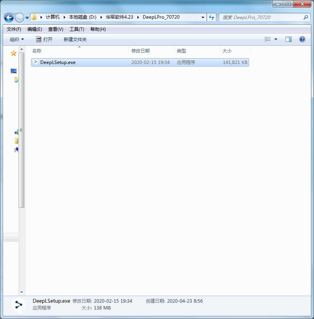Click yellow folder icon in navigation pane
314x319 pixels.
coord(16,141)
